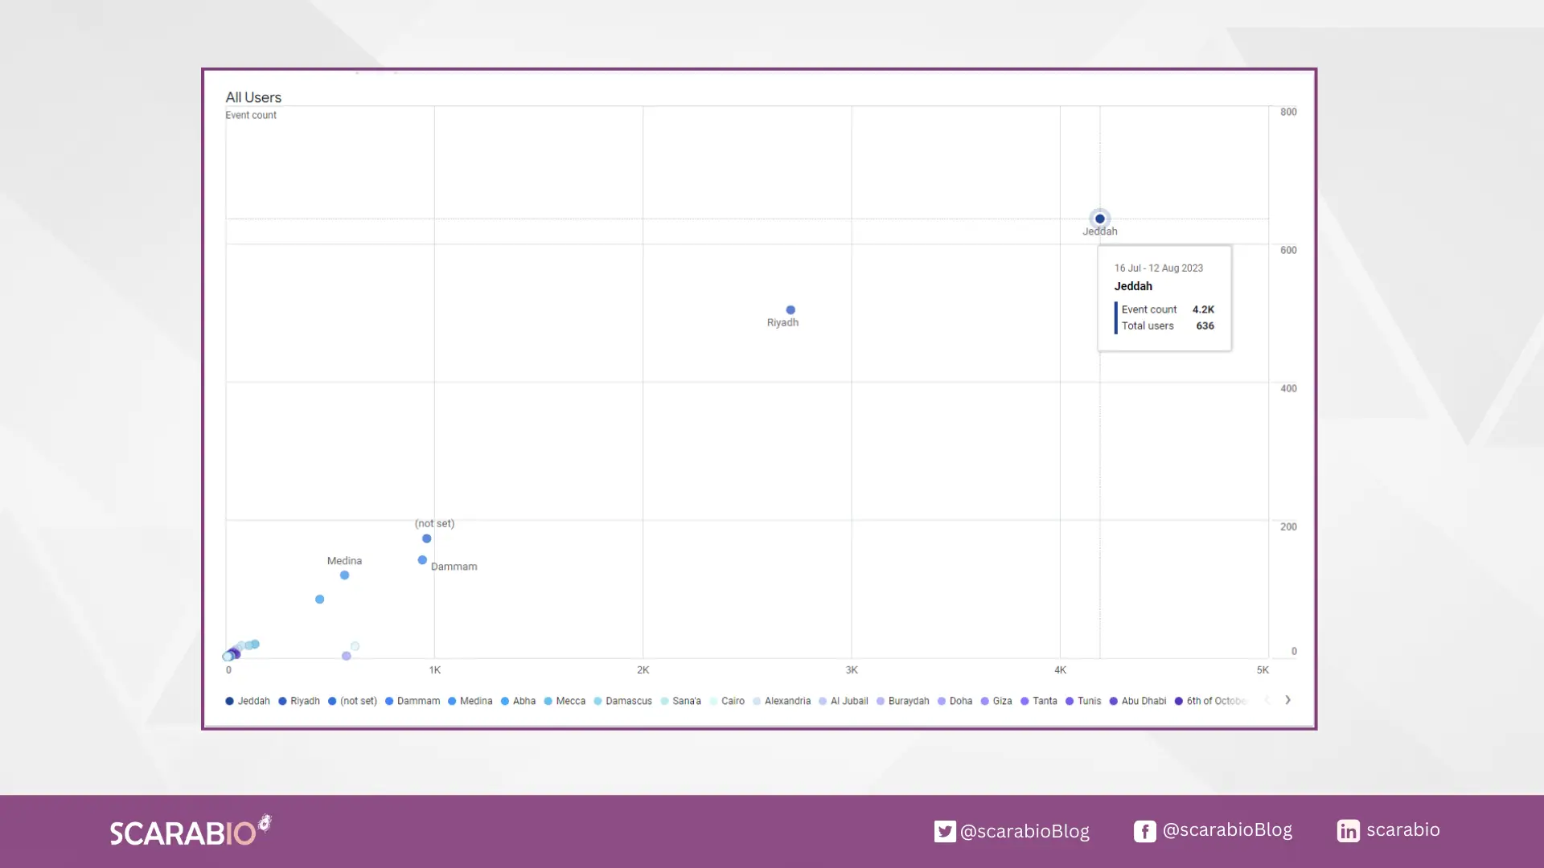
Task: Show next legend page with right chevron
Action: click(1287, 700)
